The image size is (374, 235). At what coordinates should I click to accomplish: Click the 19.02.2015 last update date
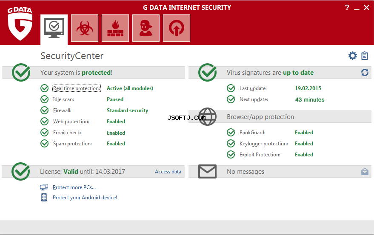[308, 88]
